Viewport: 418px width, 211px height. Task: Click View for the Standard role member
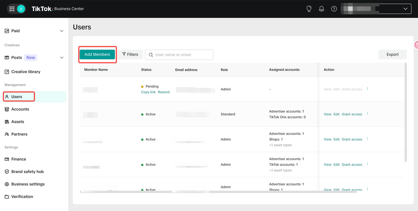click(328, 114)
